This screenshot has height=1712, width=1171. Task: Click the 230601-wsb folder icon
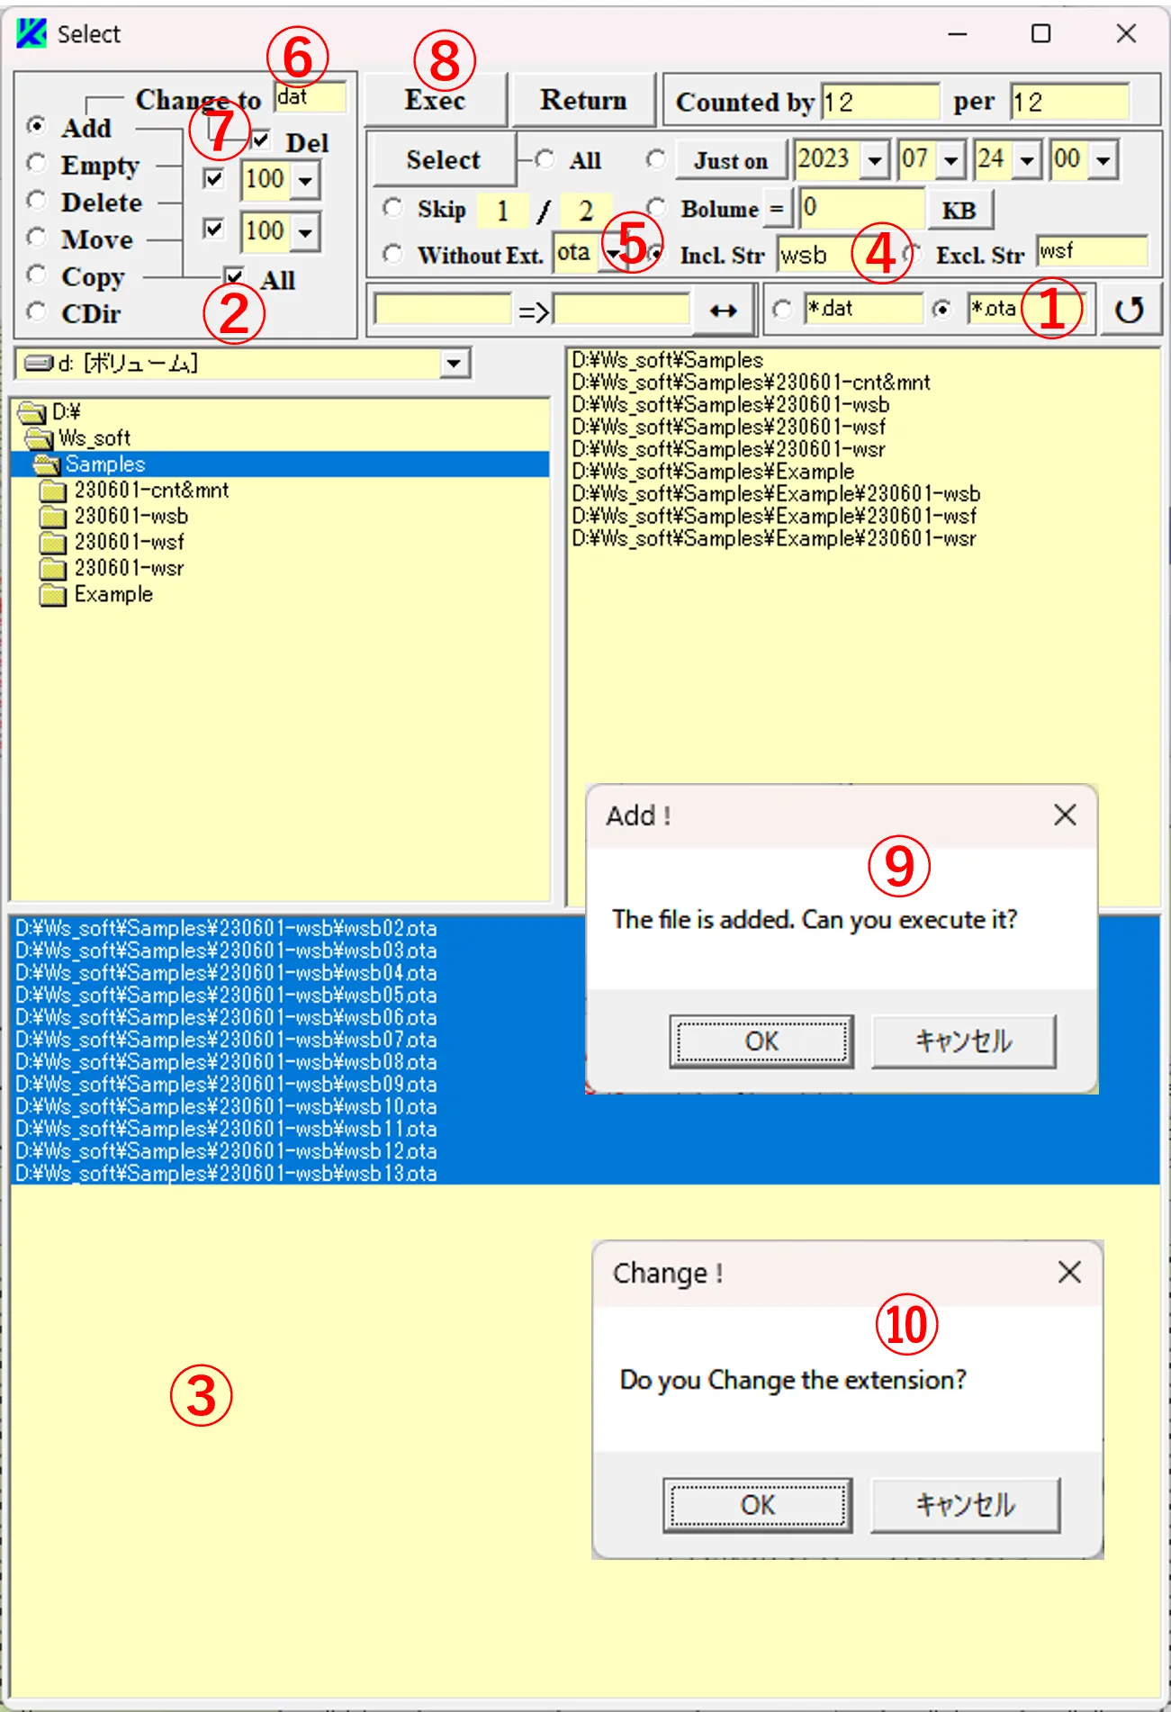click(x=53, y=517)
